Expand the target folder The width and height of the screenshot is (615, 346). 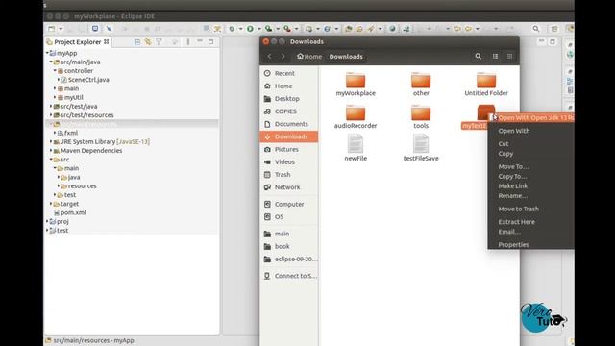51,204
